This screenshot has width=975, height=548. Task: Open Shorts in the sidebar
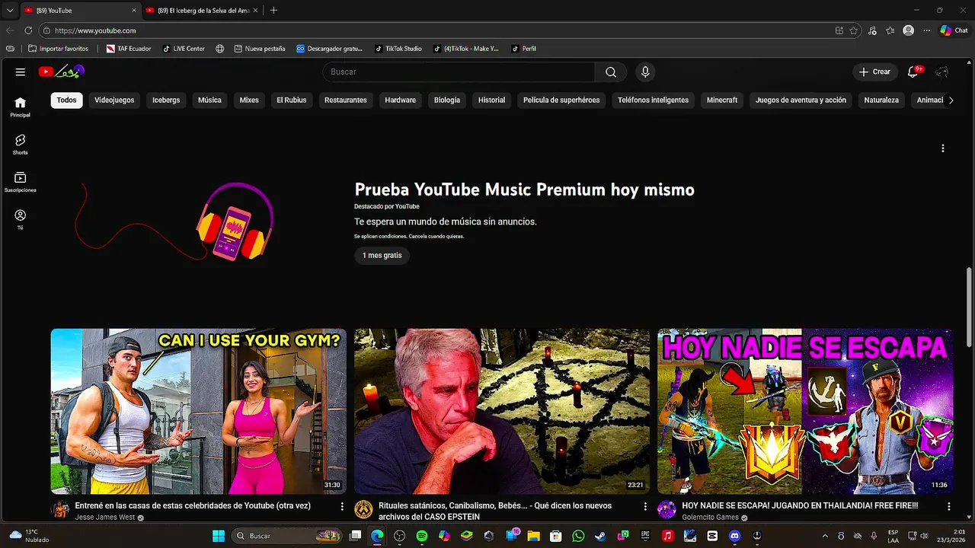(x=21, y=145)
